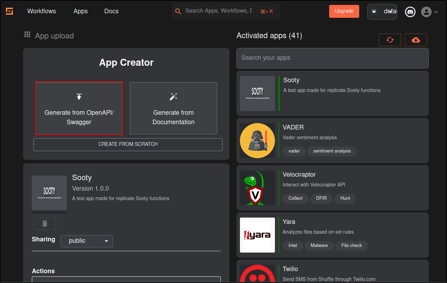Delete Sooty app with trash icon

click(x=45, y=224)
